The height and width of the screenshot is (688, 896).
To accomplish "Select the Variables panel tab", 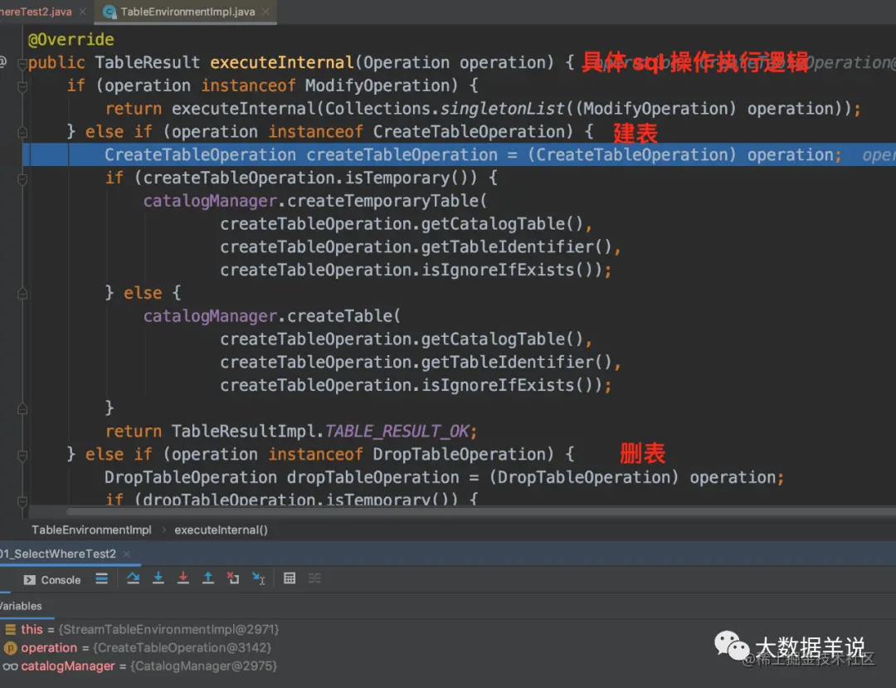I will tap(21, 606).
